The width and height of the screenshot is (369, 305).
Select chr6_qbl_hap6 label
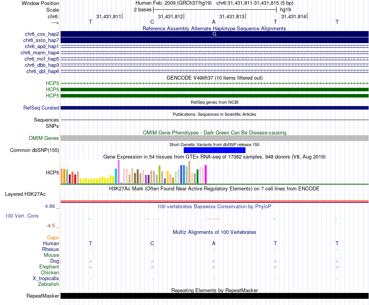(x=43, y=71)
